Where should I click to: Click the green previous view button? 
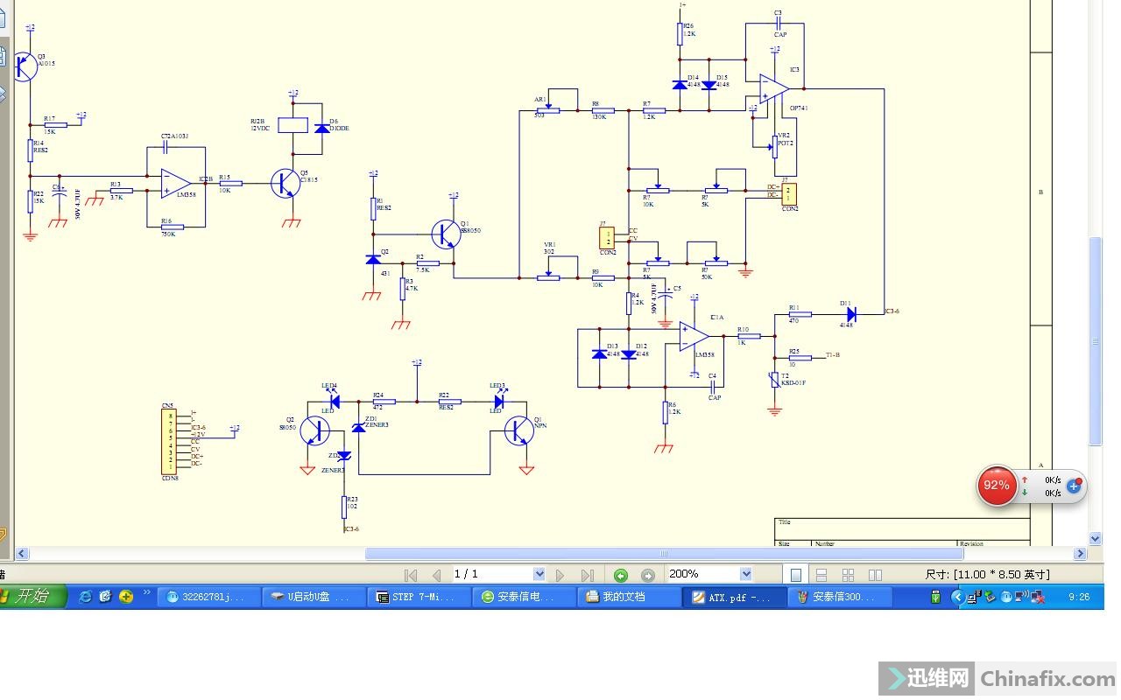[621, 575]
